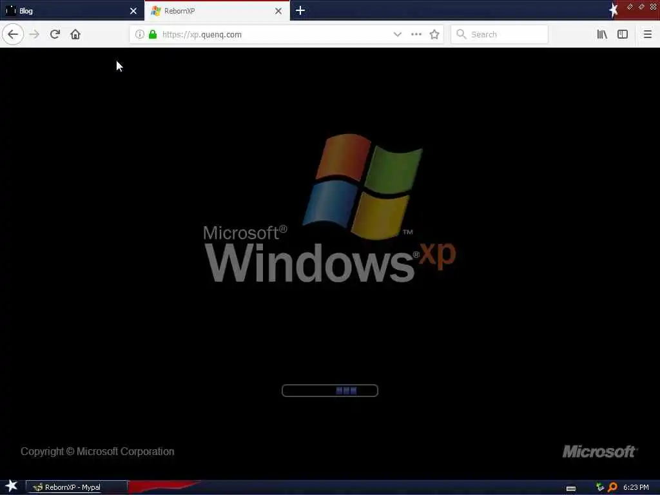Click the RebornXP tab favicon
The height and width of the screenshot is (495, 660).
[156, 11]
